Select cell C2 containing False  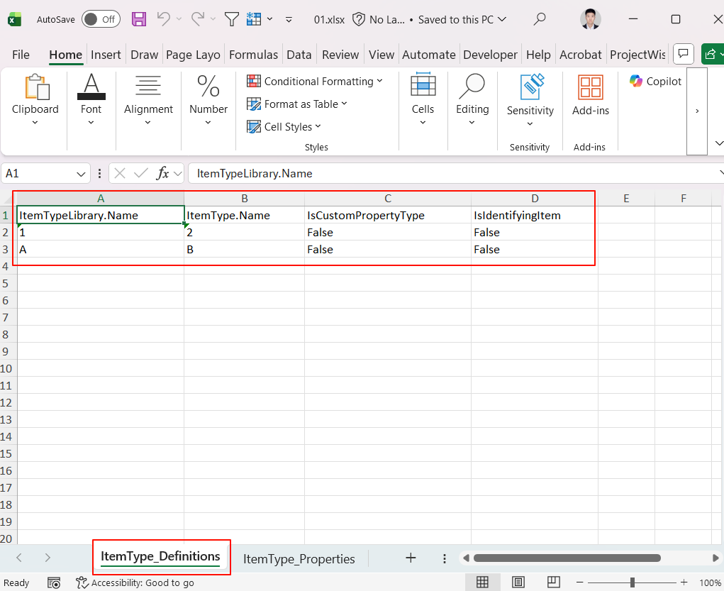tap(387, 233)
